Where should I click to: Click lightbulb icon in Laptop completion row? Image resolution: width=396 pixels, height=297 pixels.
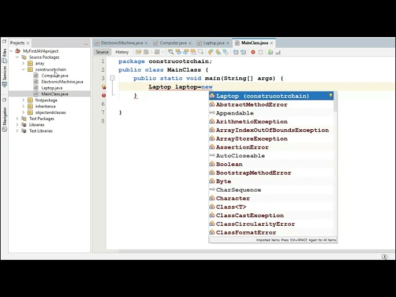point(330,96)
